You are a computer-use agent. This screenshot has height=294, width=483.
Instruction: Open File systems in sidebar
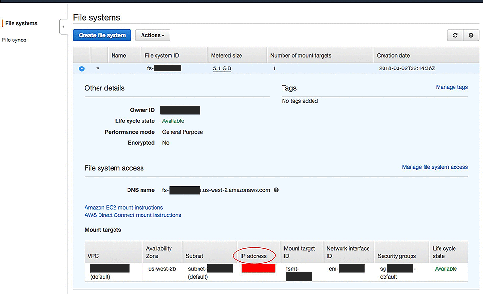tap(21, 23)
